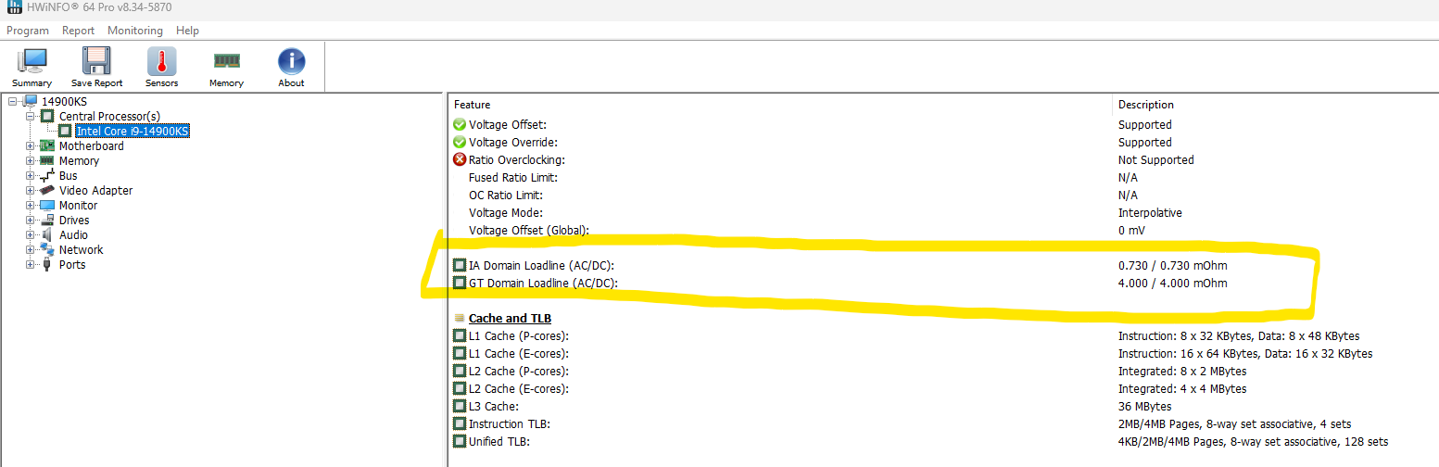Open the Report menu
Image resolution: width=1439 pixels, height=467 pixels.
click(x=79, y=31)
